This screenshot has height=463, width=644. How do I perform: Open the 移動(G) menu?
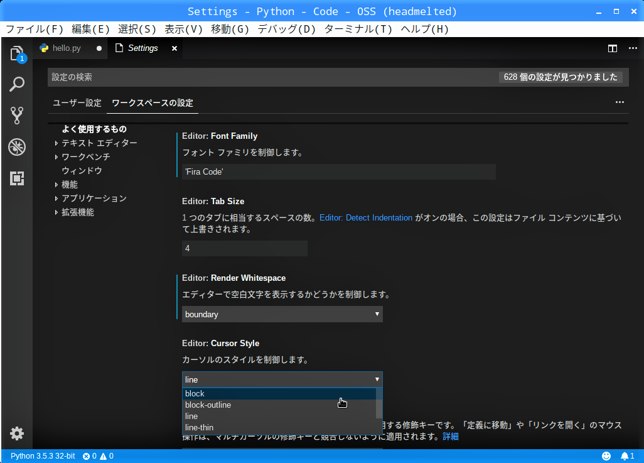point(230,29)
